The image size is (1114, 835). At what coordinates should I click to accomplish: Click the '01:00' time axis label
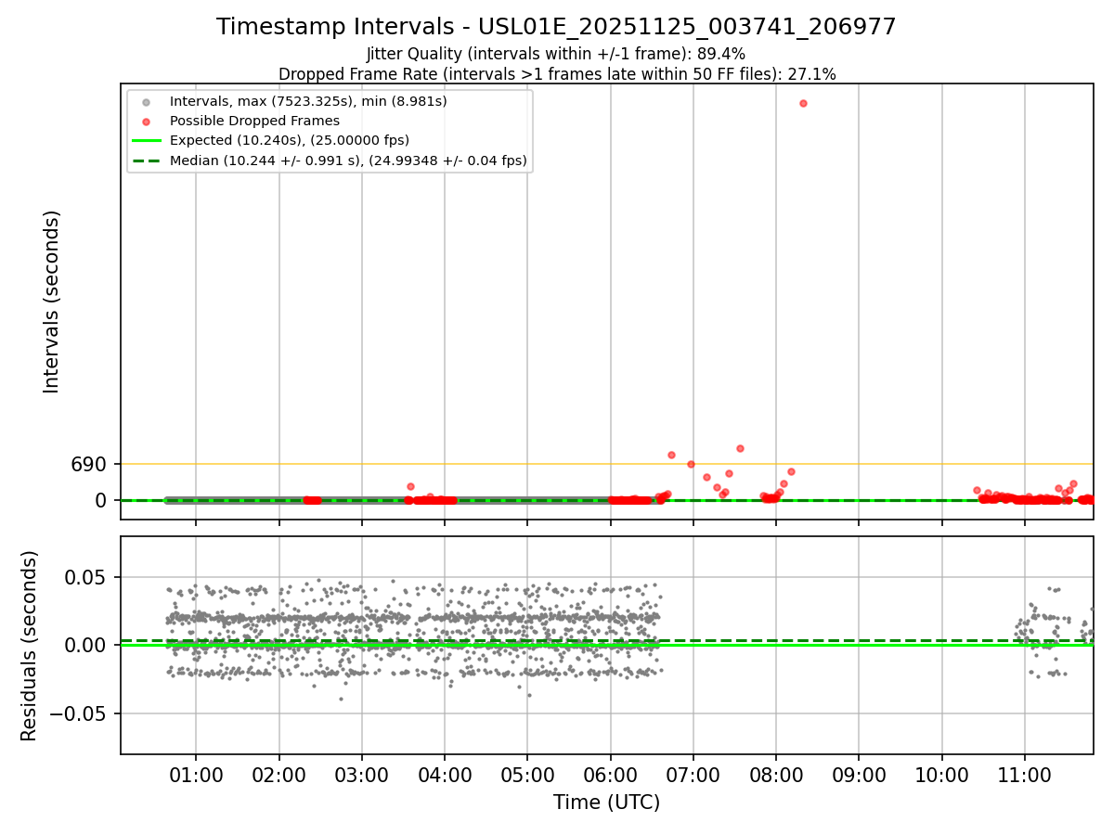196,776
